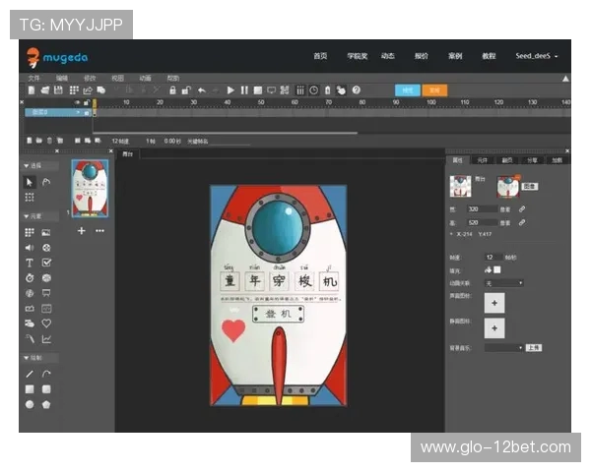This screenshot has height=472, width=591.
Task: Click the 上传 upload button
Action: coord(533,347)
